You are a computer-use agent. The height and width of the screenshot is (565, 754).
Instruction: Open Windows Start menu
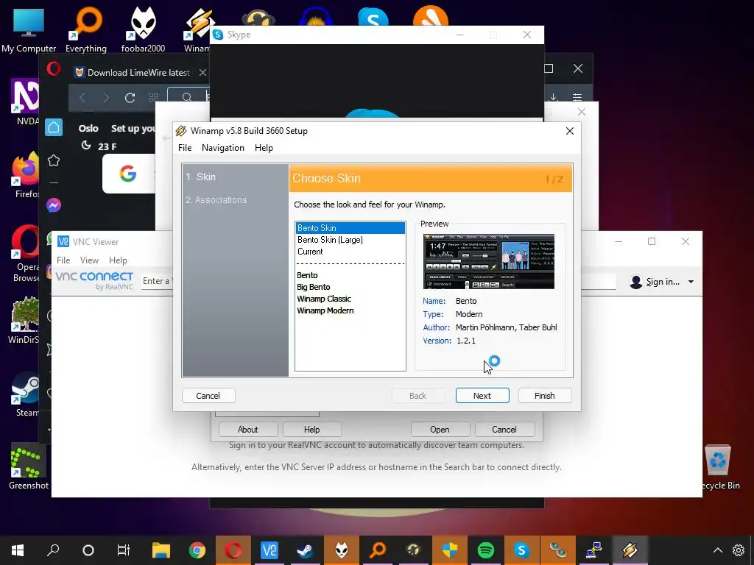[18, 550]
